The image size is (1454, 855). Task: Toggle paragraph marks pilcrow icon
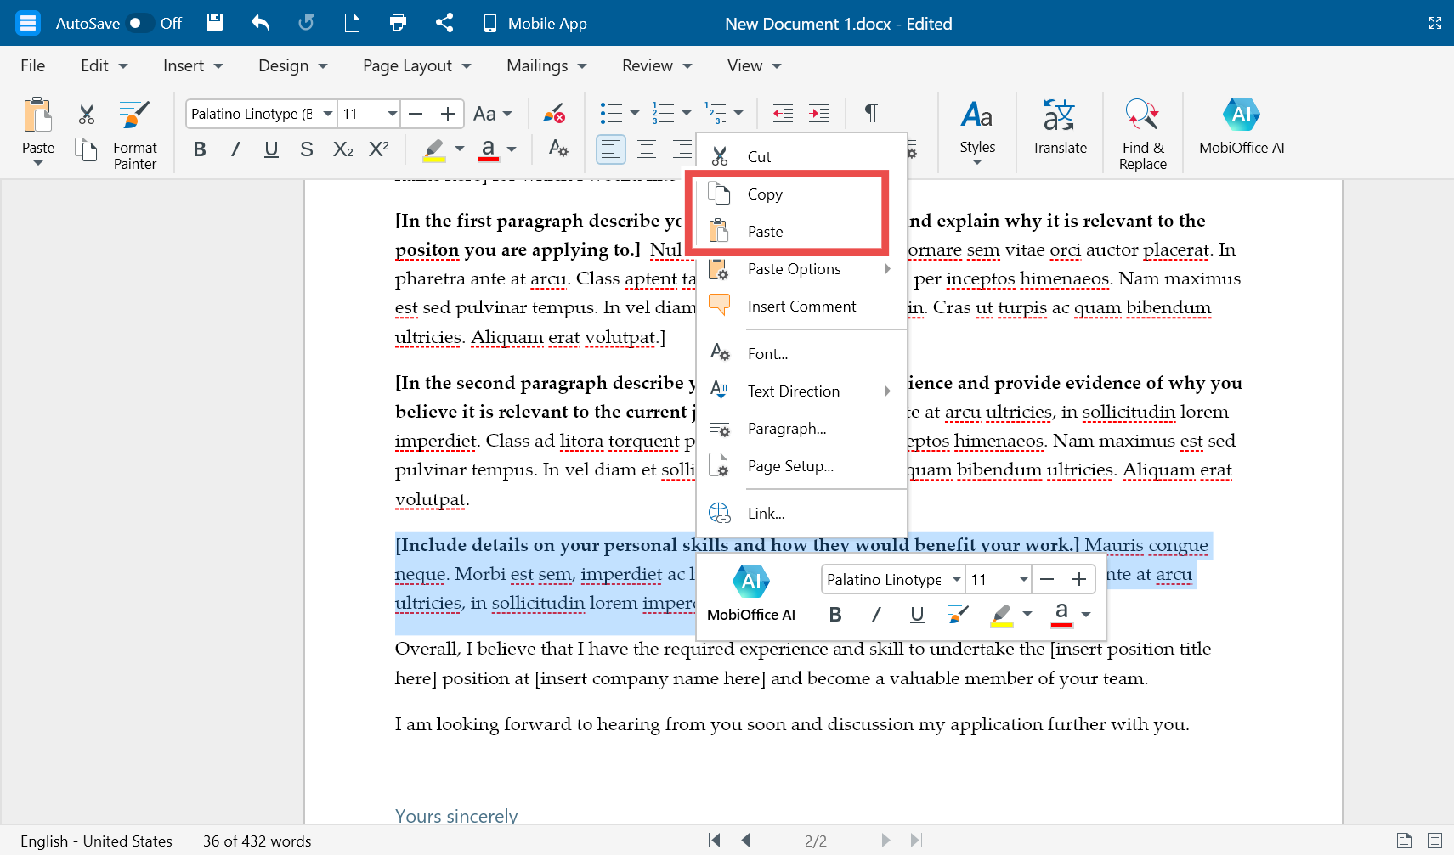point(870,113)
